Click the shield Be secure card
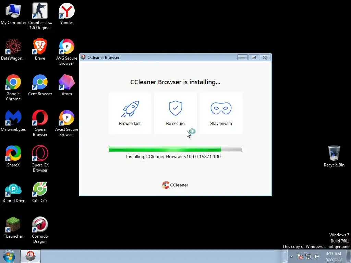 coord(175,113)
